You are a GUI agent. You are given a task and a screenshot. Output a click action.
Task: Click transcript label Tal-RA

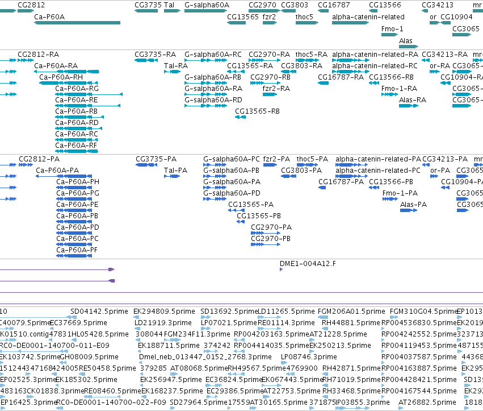pos(176,66)
